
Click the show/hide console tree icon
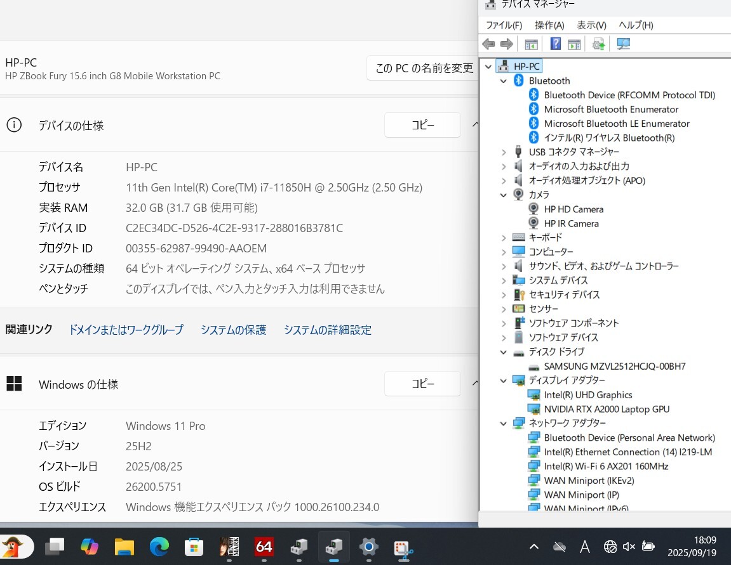531,44
